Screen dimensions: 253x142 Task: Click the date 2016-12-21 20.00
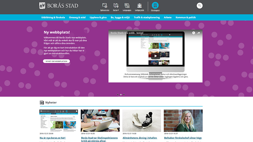(x=46, y=134)
